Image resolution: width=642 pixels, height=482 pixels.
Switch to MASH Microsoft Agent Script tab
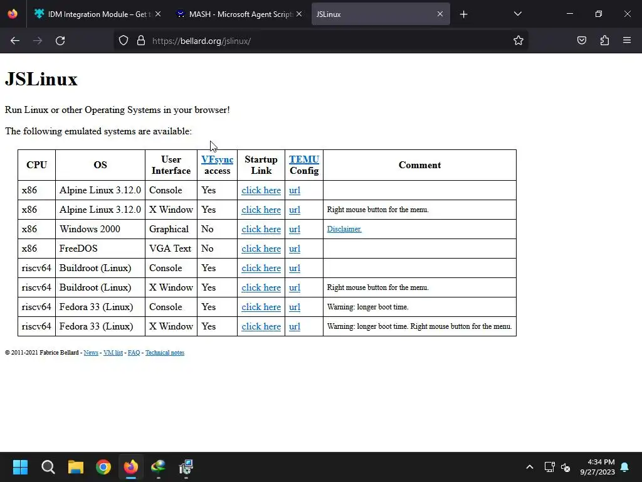coord(241,14)
